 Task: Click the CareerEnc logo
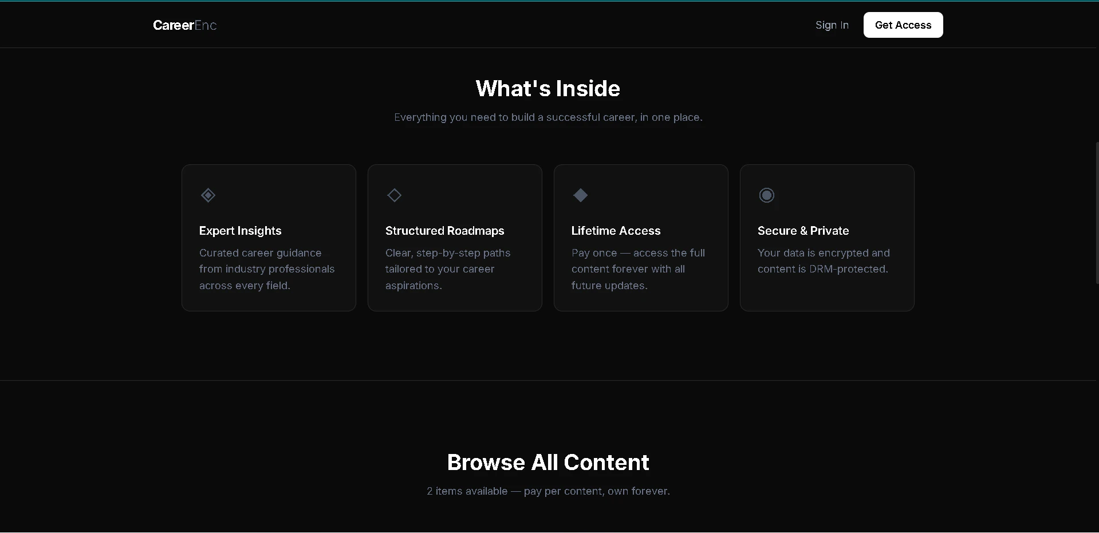[184, 25]
